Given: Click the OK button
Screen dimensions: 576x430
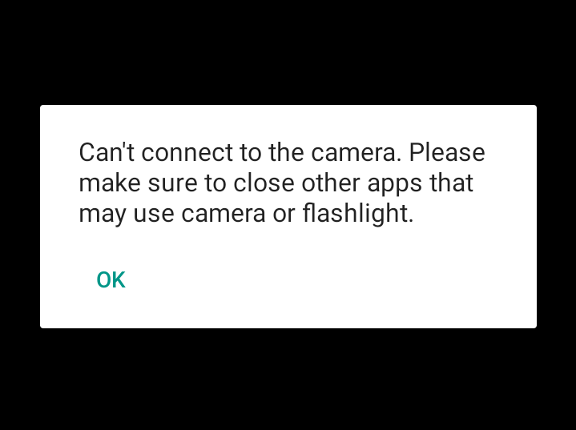Looking at the screenshot, I should 111,279.
